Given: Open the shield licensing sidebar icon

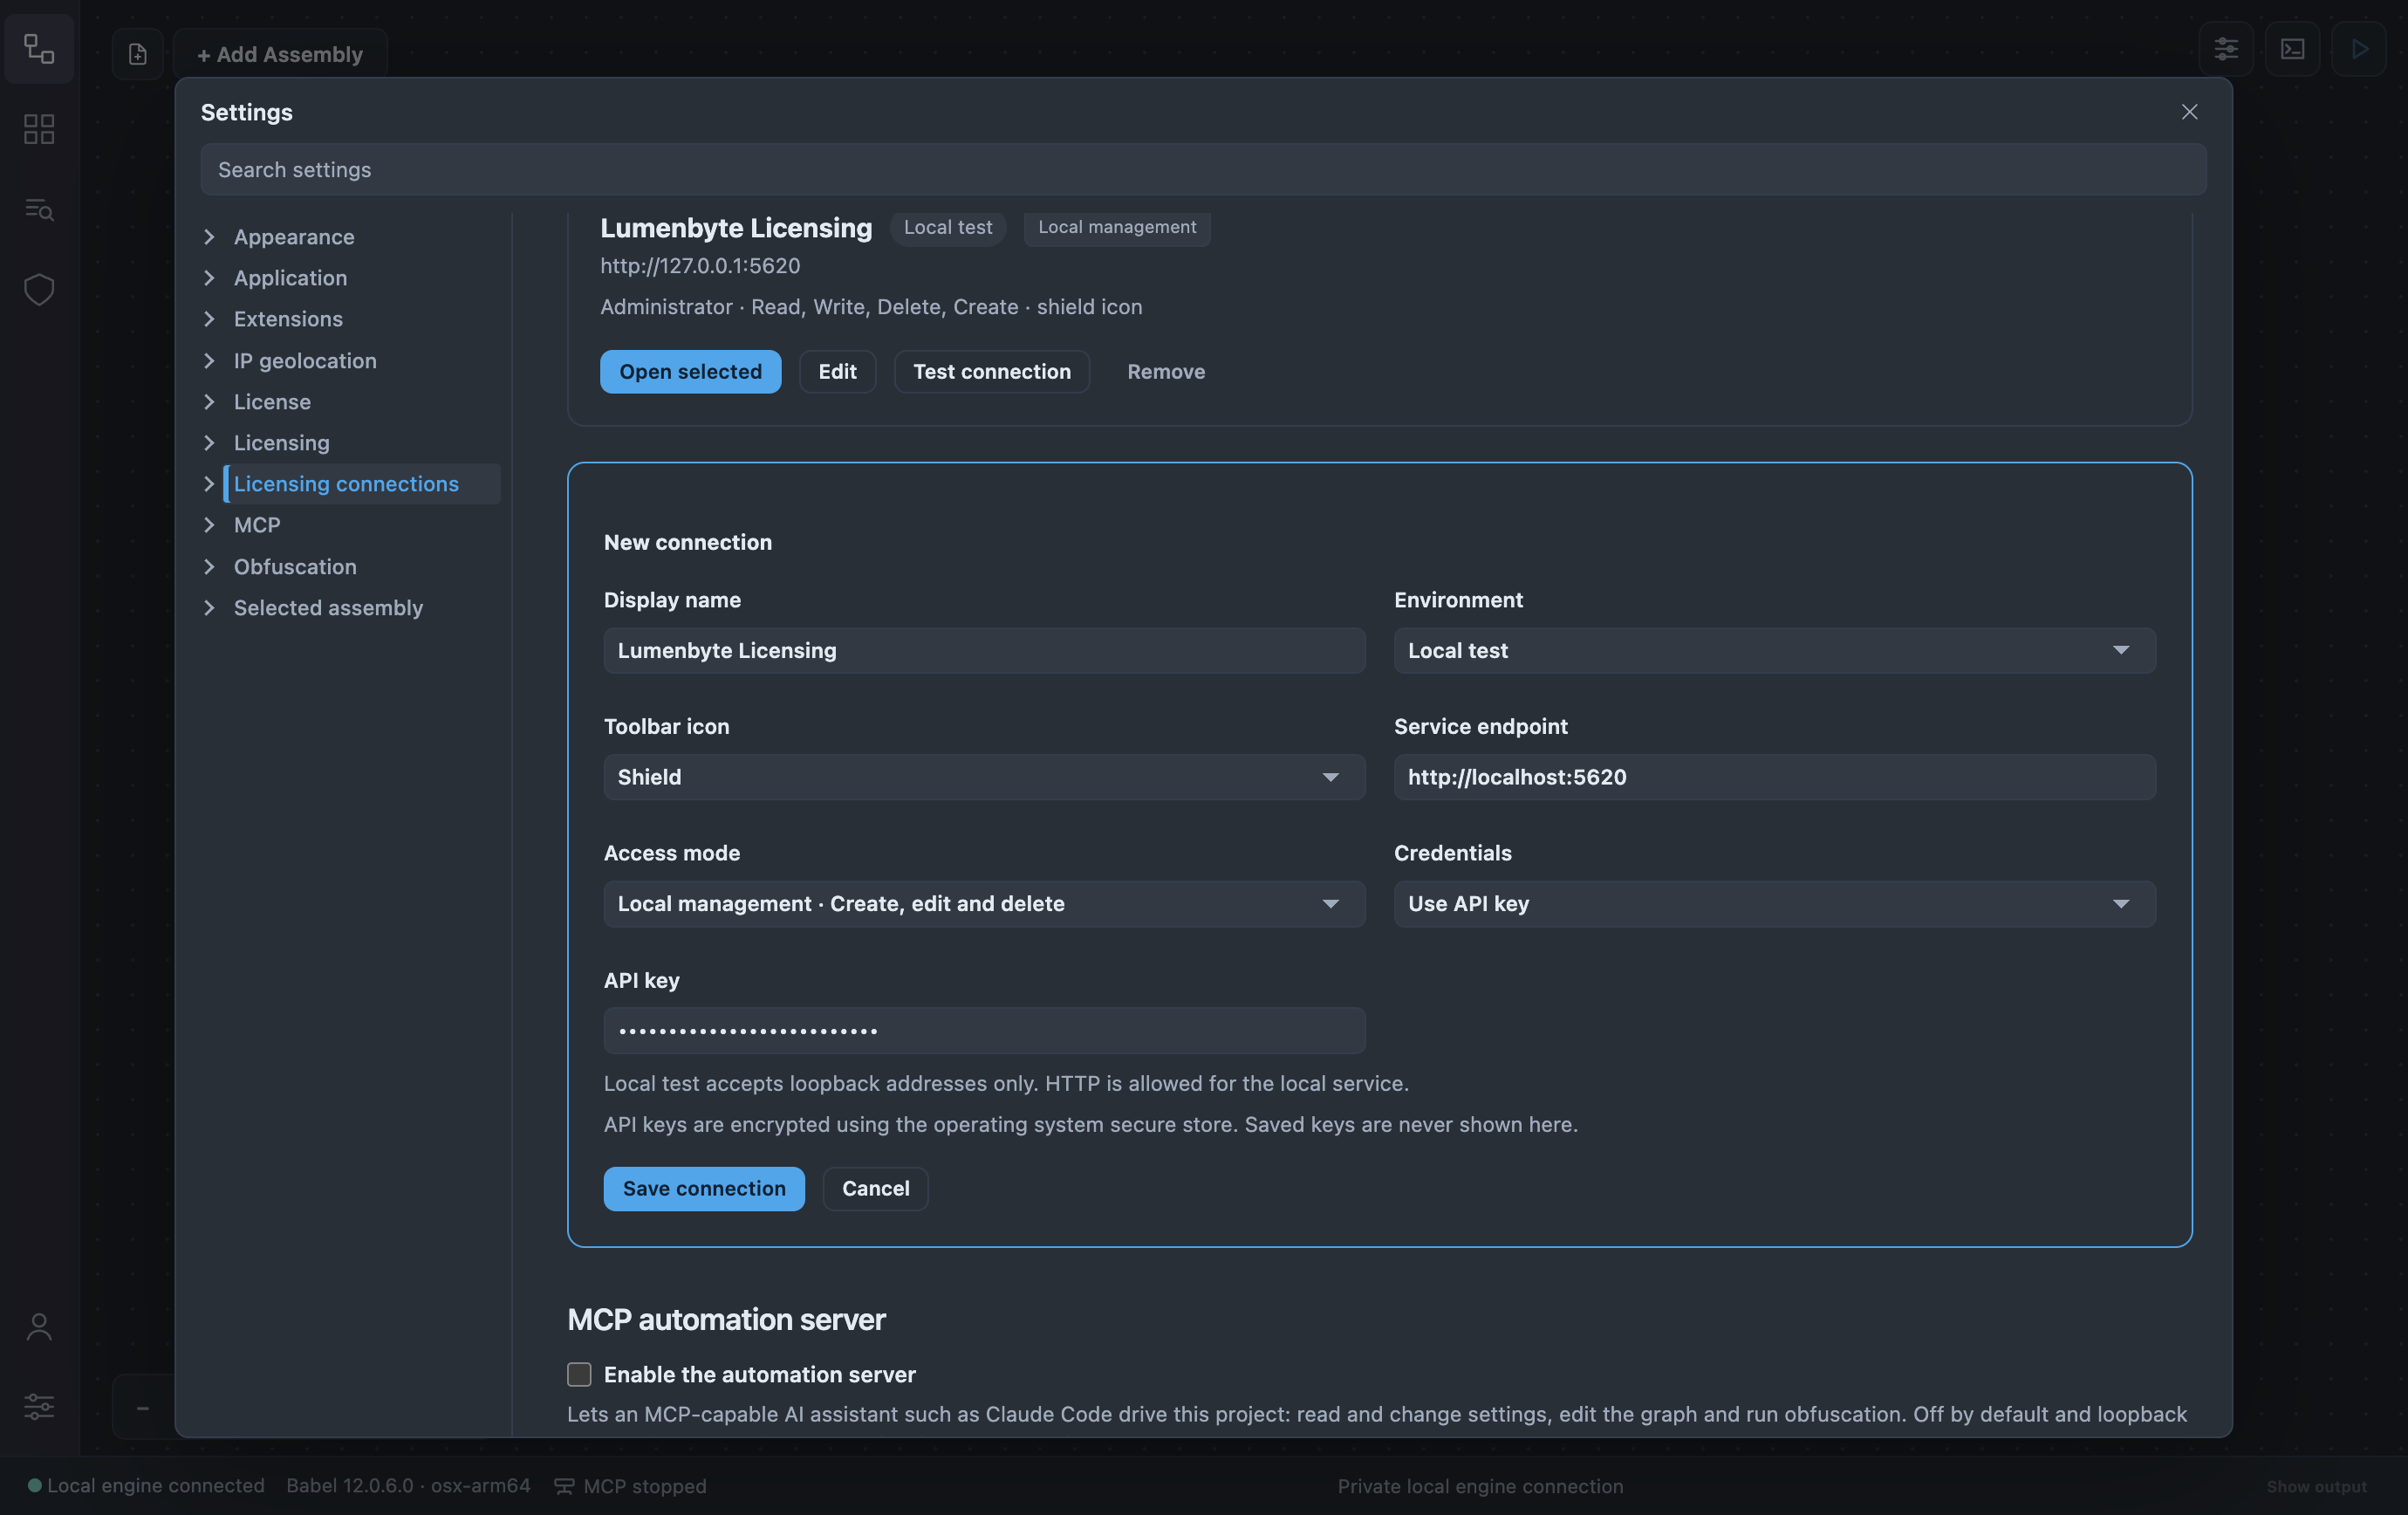Looking at the screenshot, I should (39, 289).
